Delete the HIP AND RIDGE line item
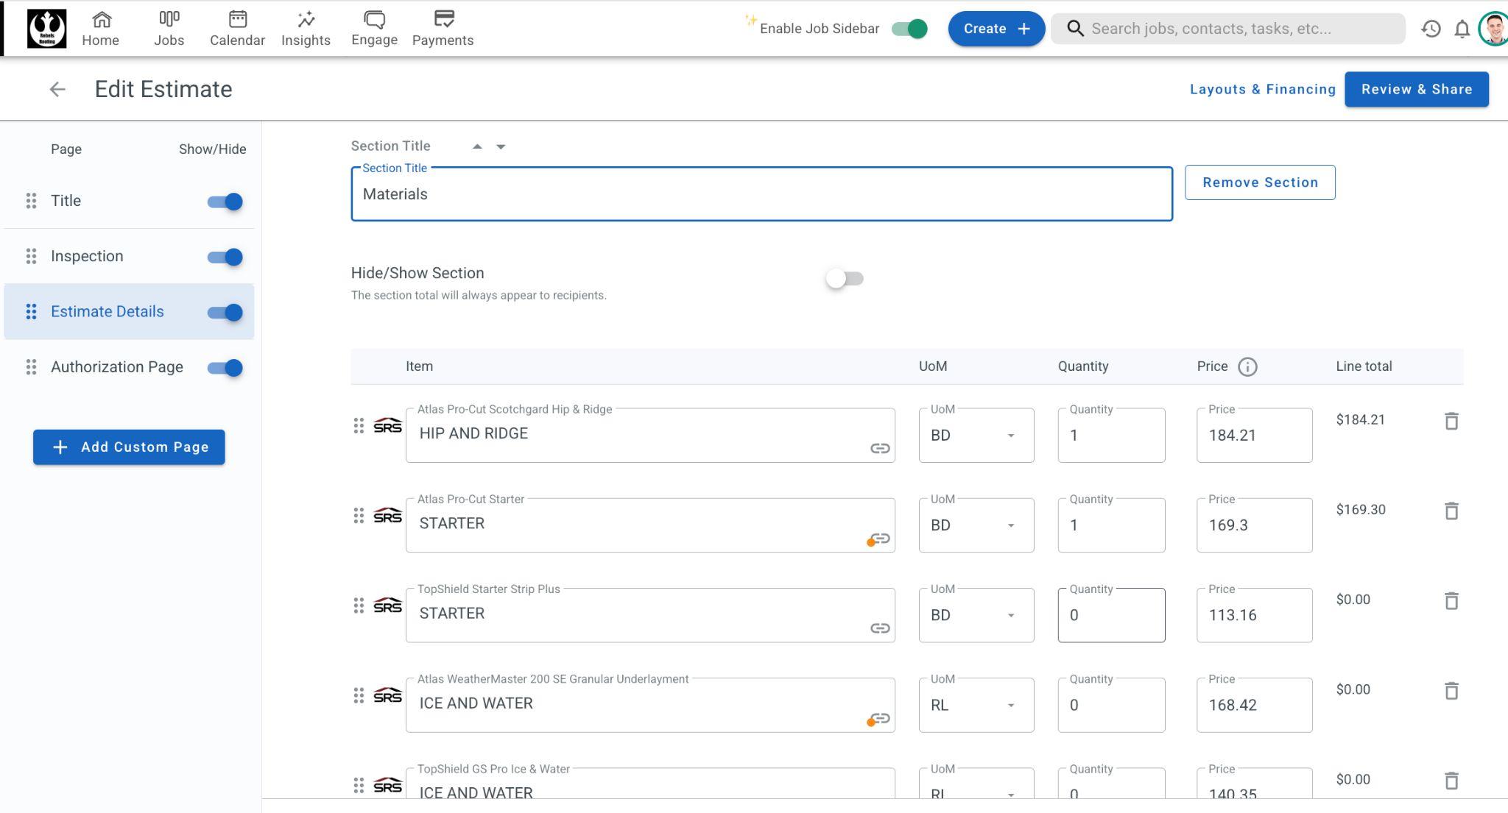The width and height of the screenshot is (1508, 813). (x=1451, y=421)
